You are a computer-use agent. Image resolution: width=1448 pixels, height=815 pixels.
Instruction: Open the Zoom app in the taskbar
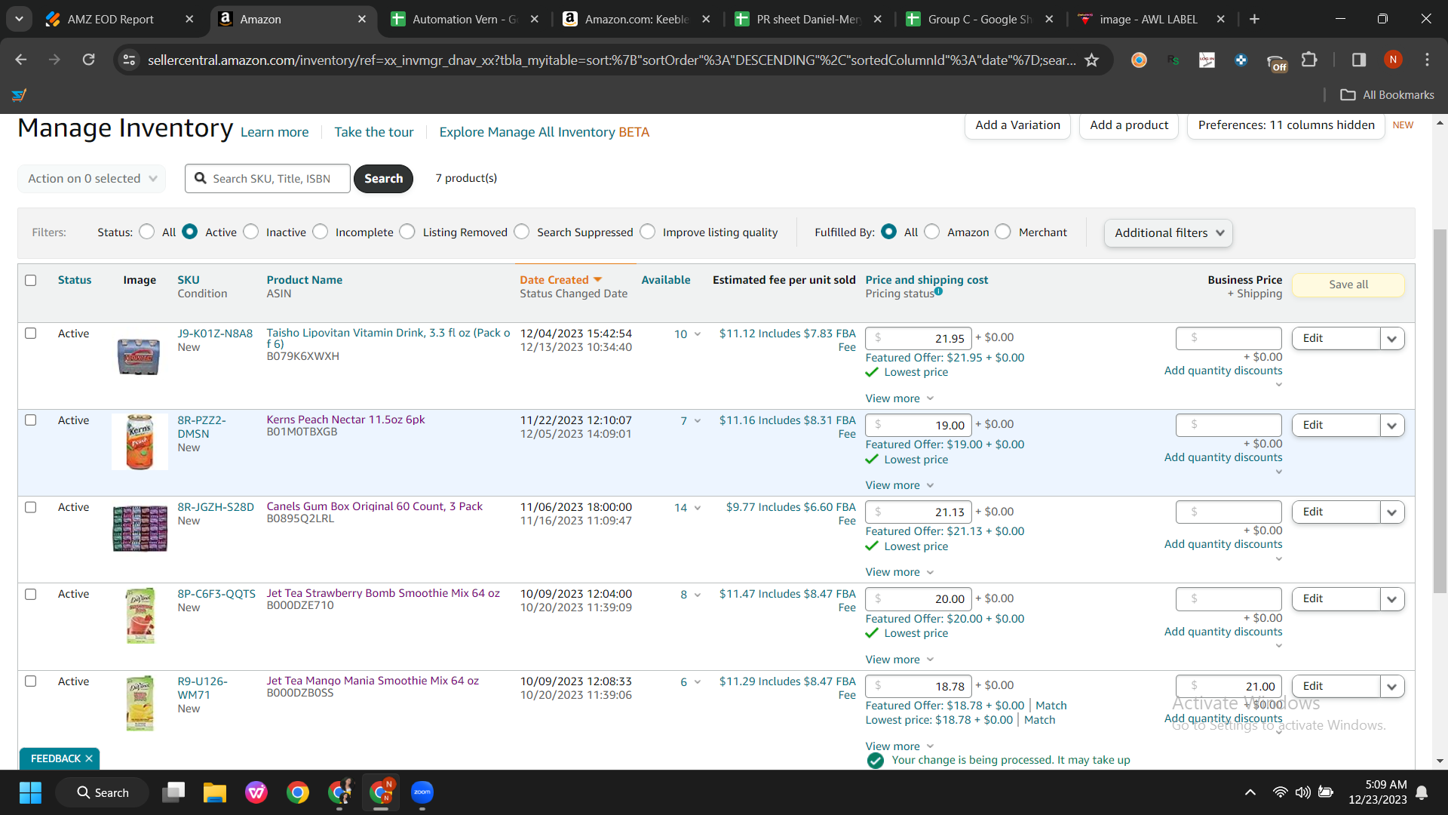[x=422, y=792]
